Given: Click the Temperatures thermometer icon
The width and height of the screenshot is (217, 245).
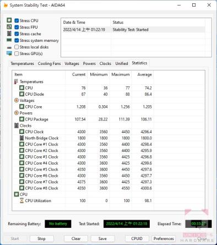Looking at the screenshot, I should tap(16, 81).
